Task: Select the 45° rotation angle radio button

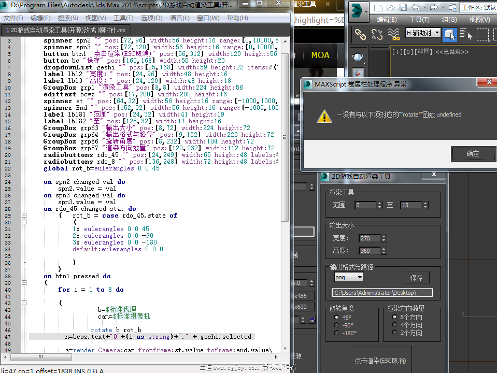Action: [x=336, y=317]
